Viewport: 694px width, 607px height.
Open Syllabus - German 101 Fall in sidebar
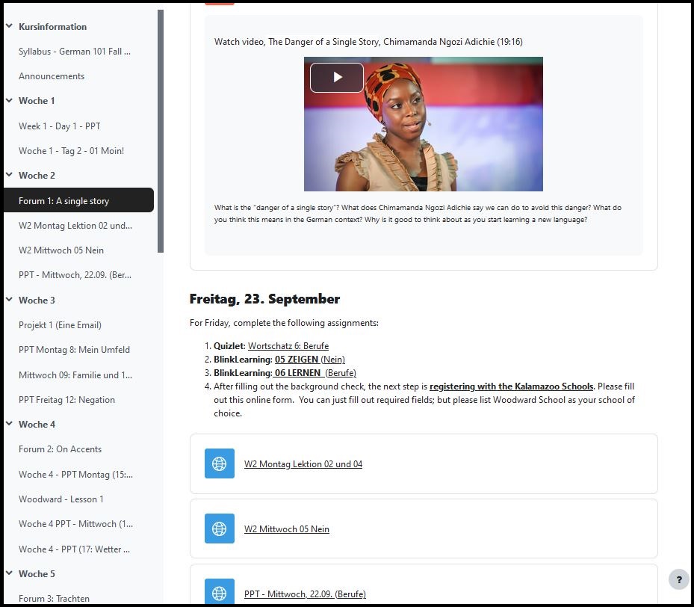click(75, 52)
